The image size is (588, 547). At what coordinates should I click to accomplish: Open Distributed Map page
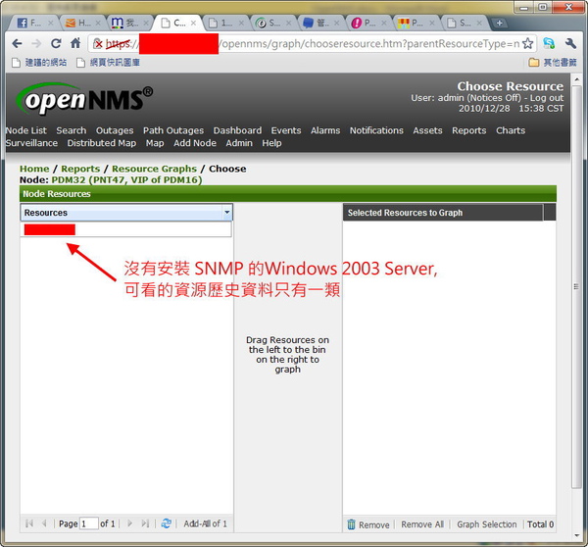(102, 143)
